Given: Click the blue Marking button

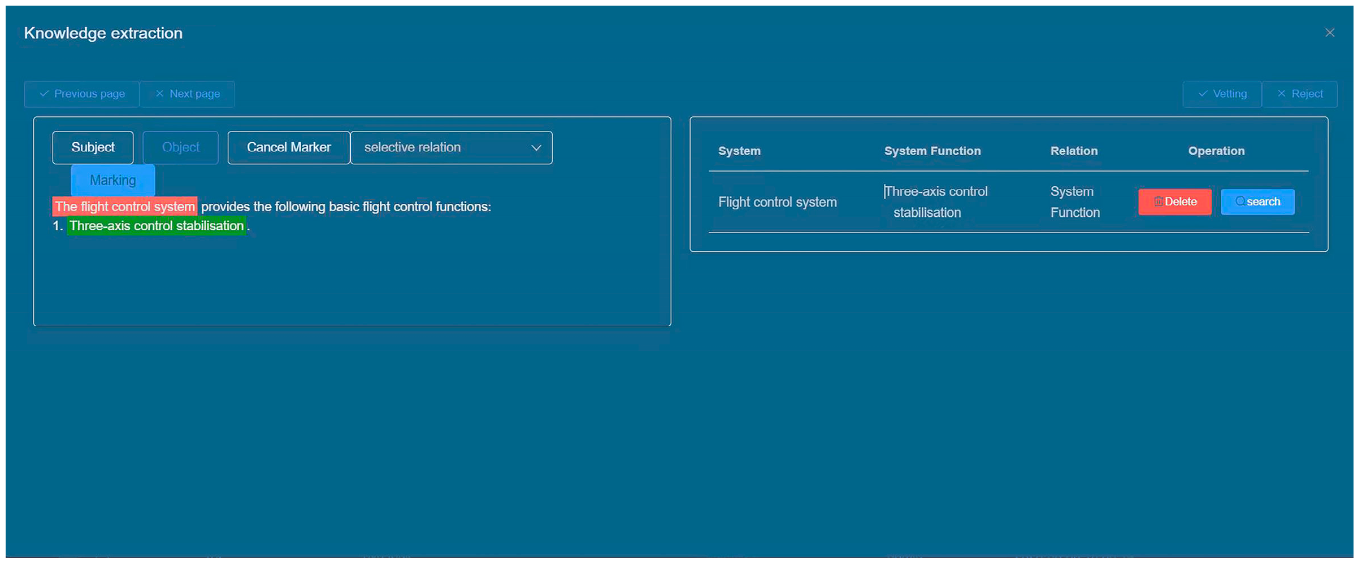Looking at the screenshot, I should [113, 180].
